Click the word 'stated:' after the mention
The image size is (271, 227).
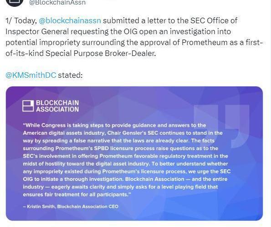[70, 75]
